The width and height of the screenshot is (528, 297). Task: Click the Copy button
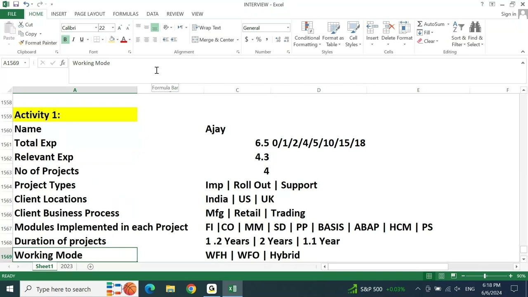27,34
